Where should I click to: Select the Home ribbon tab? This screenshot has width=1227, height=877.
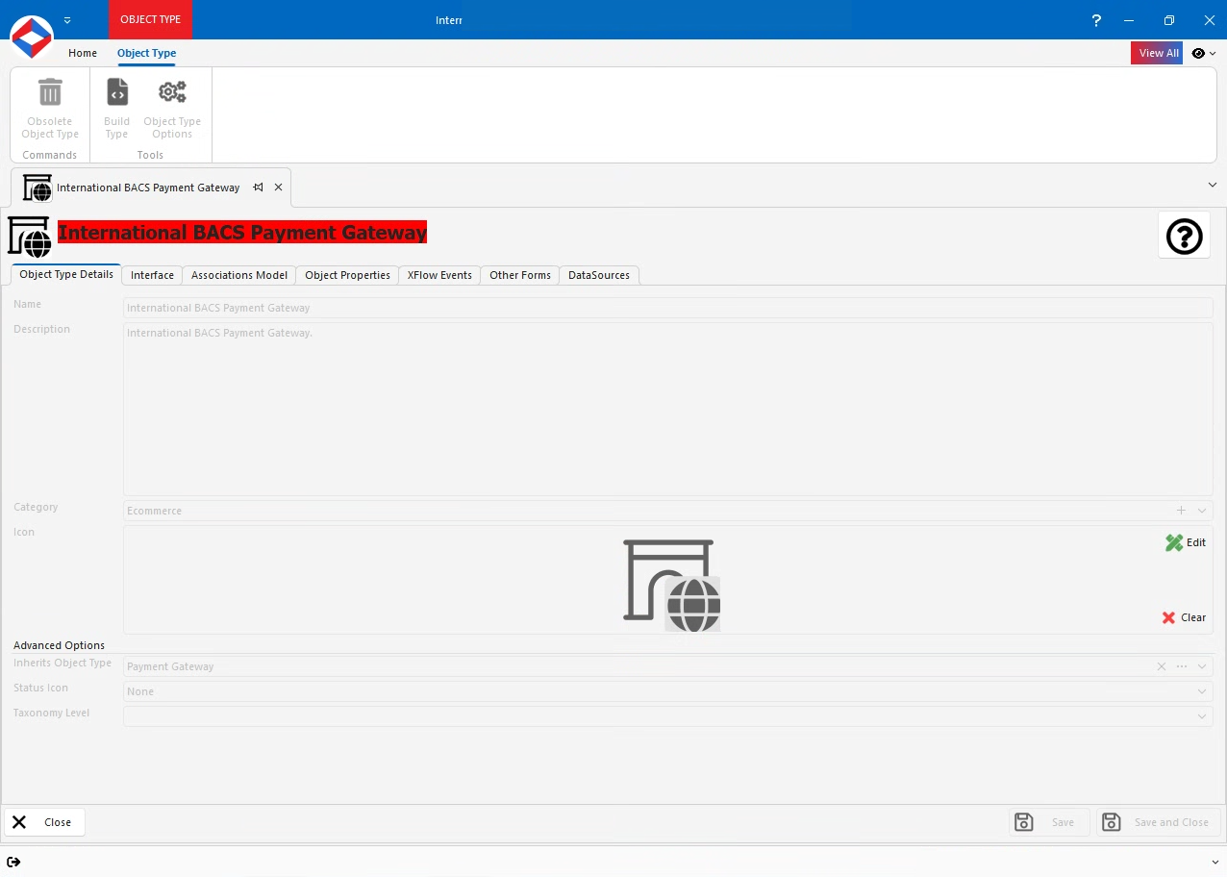click(x=82, y=53)
